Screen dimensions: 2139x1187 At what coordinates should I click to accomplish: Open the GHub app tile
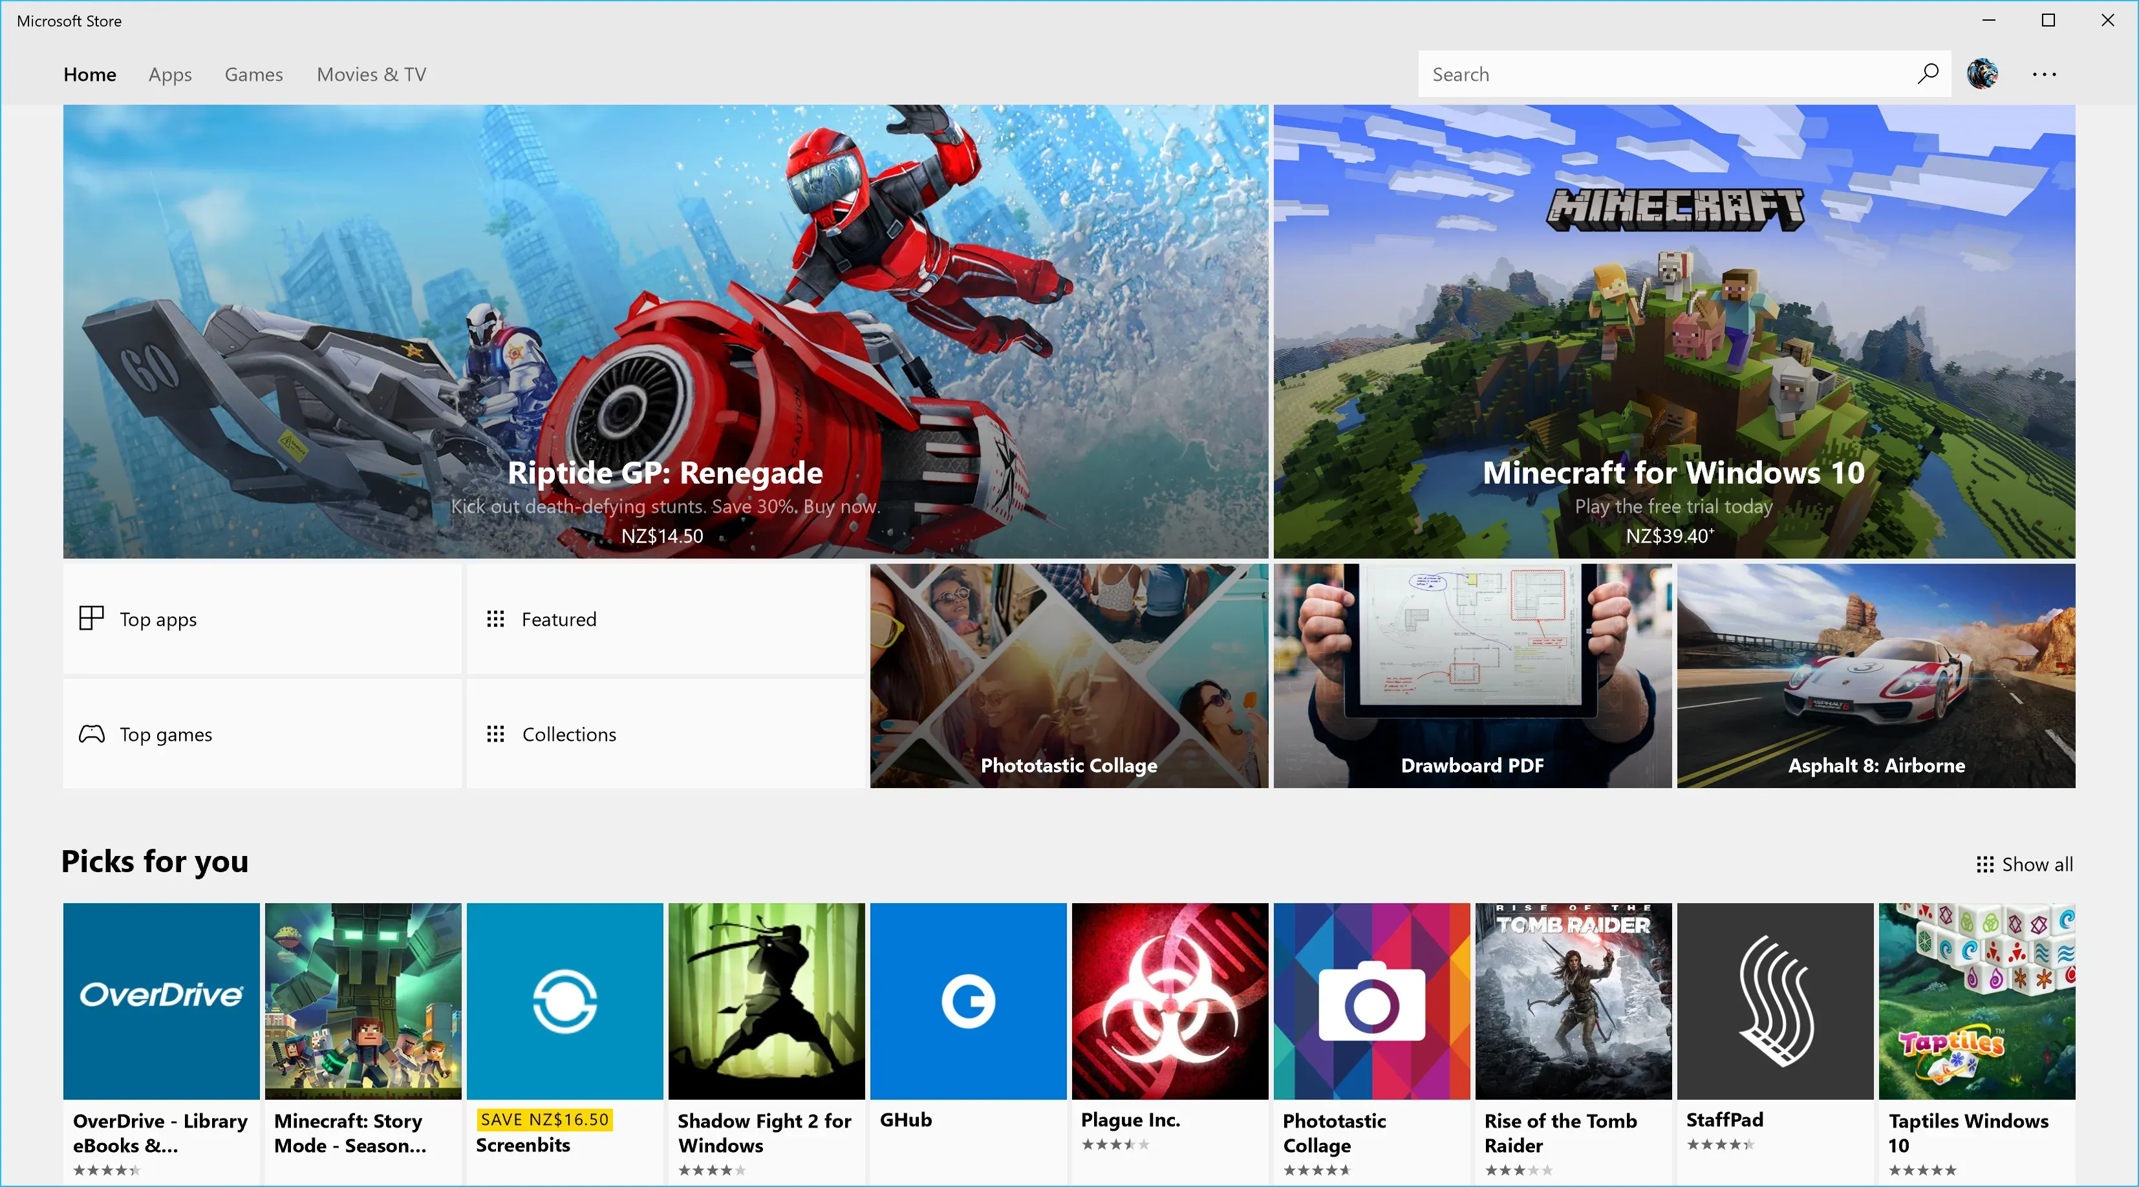point(968,1043)
